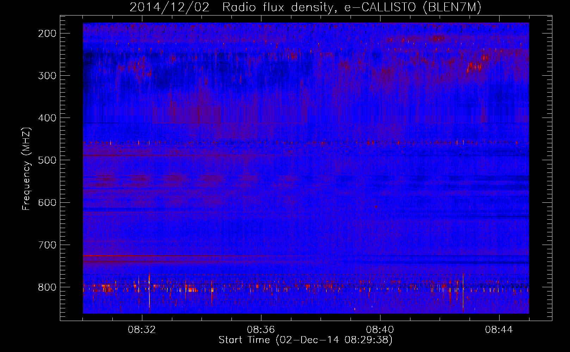Viewport: 570px width, 352px height.
Task: Click the 'e-CALLISTO (BLEN7M)' station label
Action: [413, 7]
